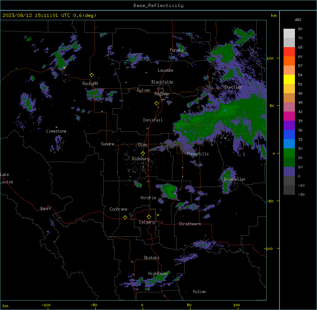Click the bright green 20-30 dBZ swatch

[x=289, y=153]
